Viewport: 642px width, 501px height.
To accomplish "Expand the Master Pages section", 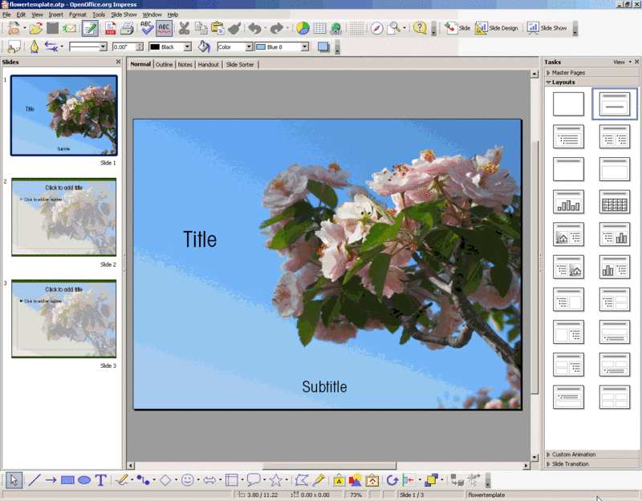I will [591, 72].
